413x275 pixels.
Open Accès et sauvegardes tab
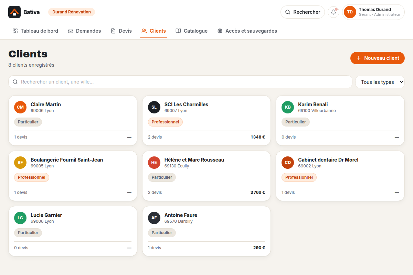247,31
